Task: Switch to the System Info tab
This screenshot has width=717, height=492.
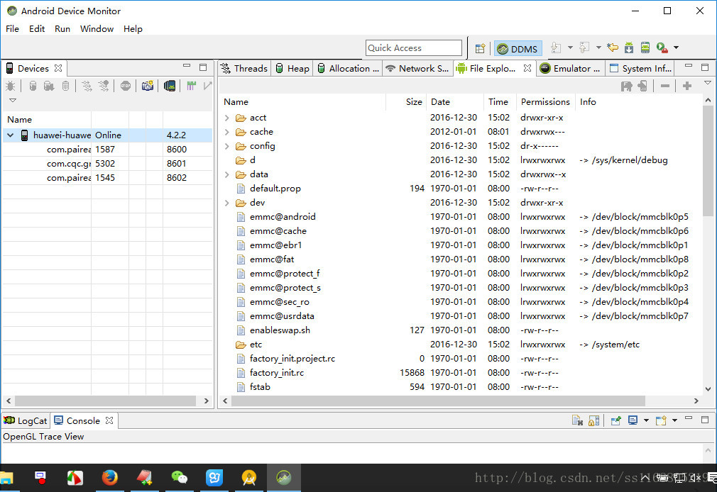Action: click(640, 69)
